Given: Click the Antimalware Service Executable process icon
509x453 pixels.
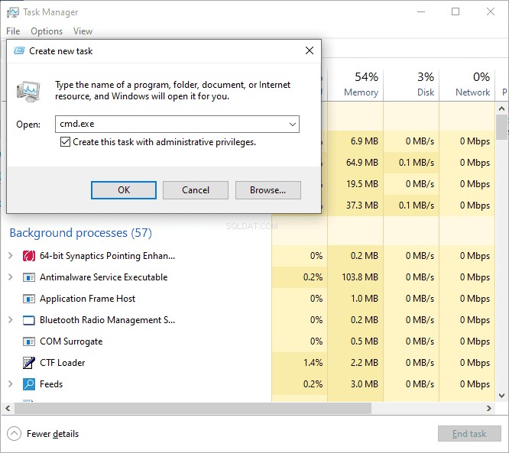Looking at the screenshot, I should pos(29,277).
